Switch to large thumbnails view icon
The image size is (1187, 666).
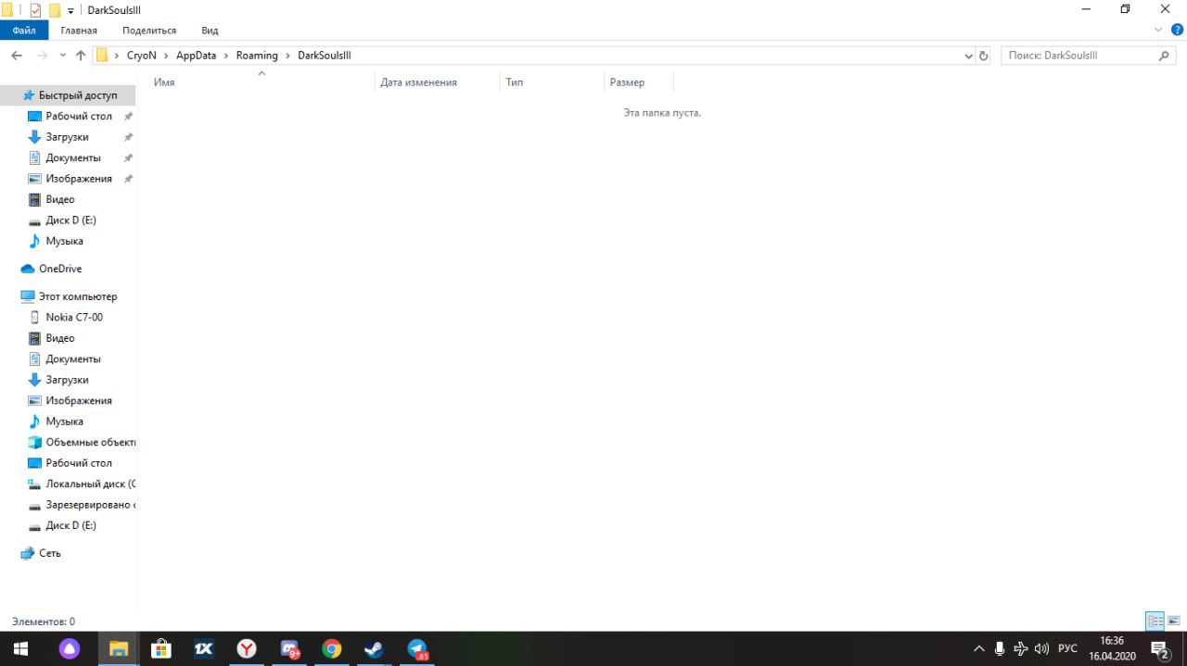tap(1173, 621)
